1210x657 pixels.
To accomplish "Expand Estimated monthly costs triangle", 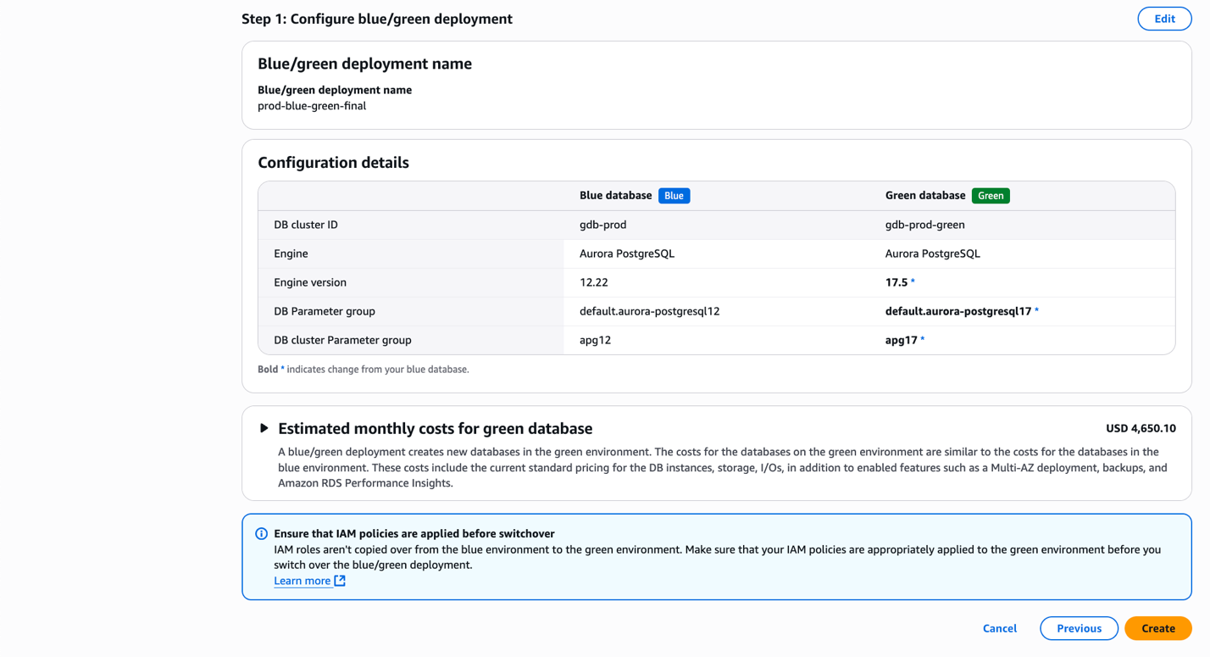I will tap(264, 428).
